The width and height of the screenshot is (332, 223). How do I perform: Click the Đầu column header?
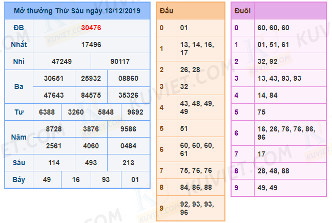tap(166, 10)
